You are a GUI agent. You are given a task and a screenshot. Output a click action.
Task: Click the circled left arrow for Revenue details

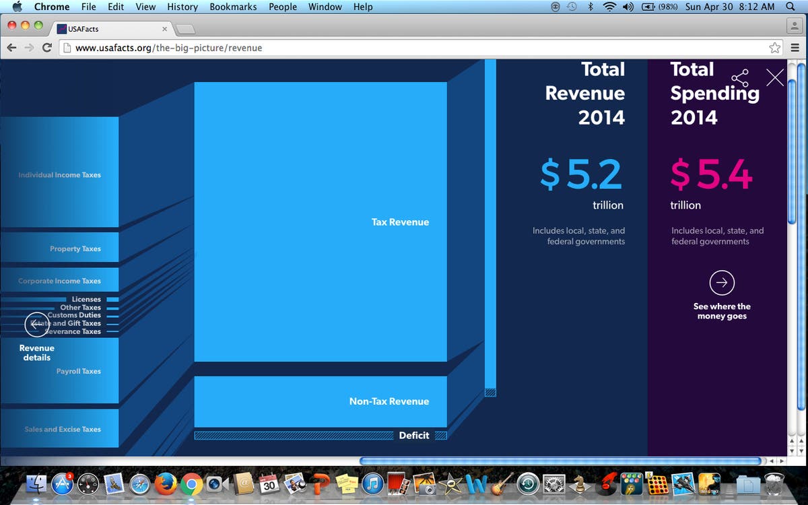click(37, 325)
